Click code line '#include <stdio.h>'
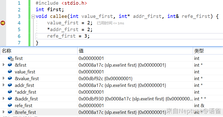223x117 pixels. point(61,3)
